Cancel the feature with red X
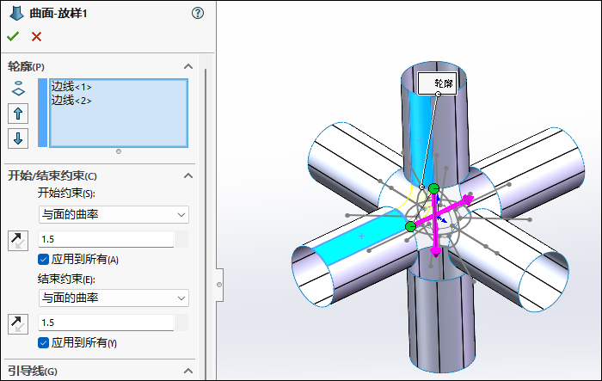602x381 pixels. 36,36
